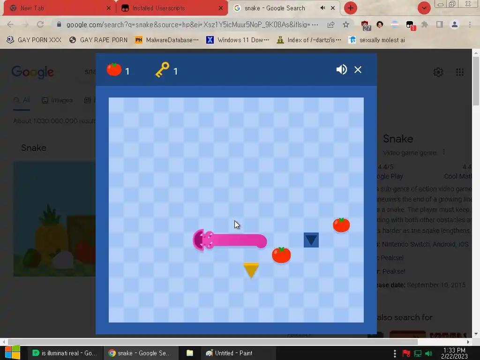Toggle the browser side panel
This screenshot has width=480, height=360.
click(440, 24)
